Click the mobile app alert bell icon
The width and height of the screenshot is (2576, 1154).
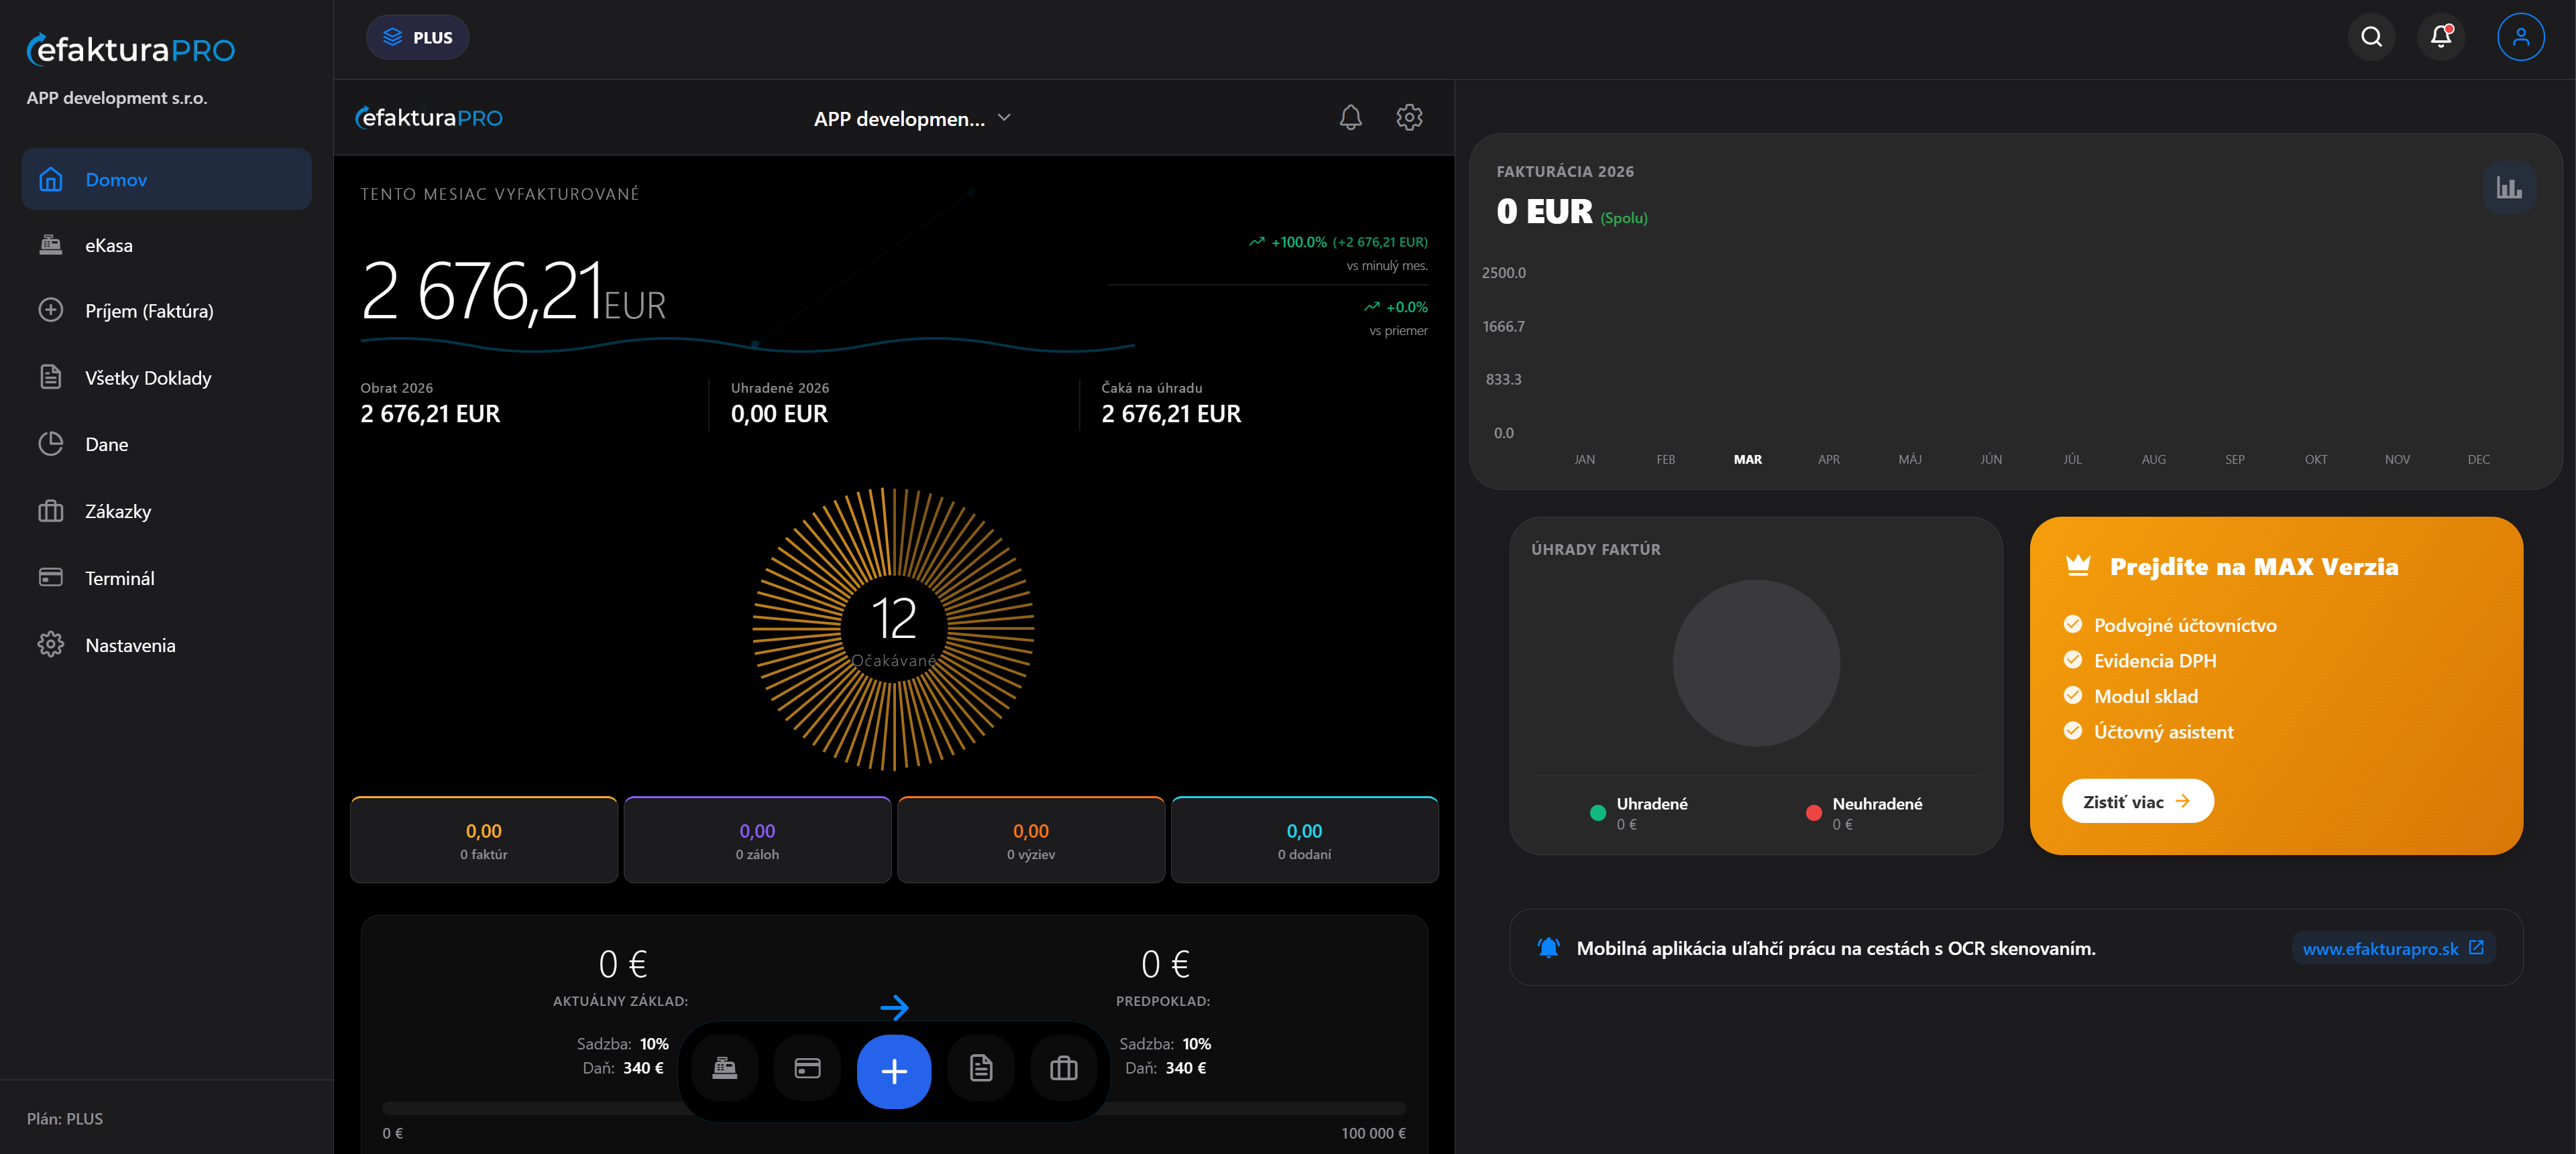click(1548, 948)
